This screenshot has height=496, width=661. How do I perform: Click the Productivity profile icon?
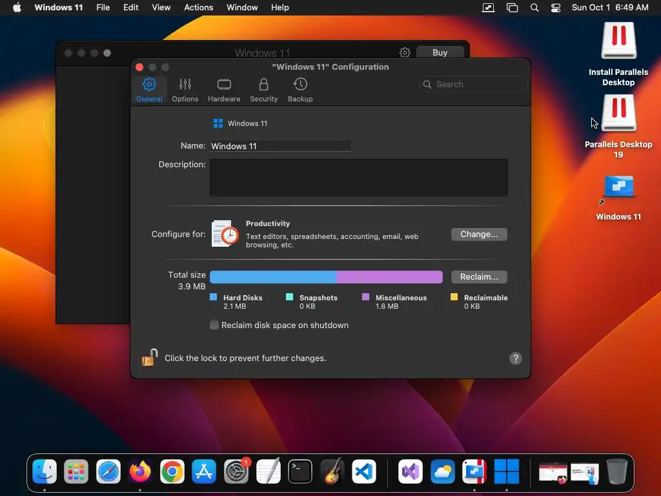(225, 234)
